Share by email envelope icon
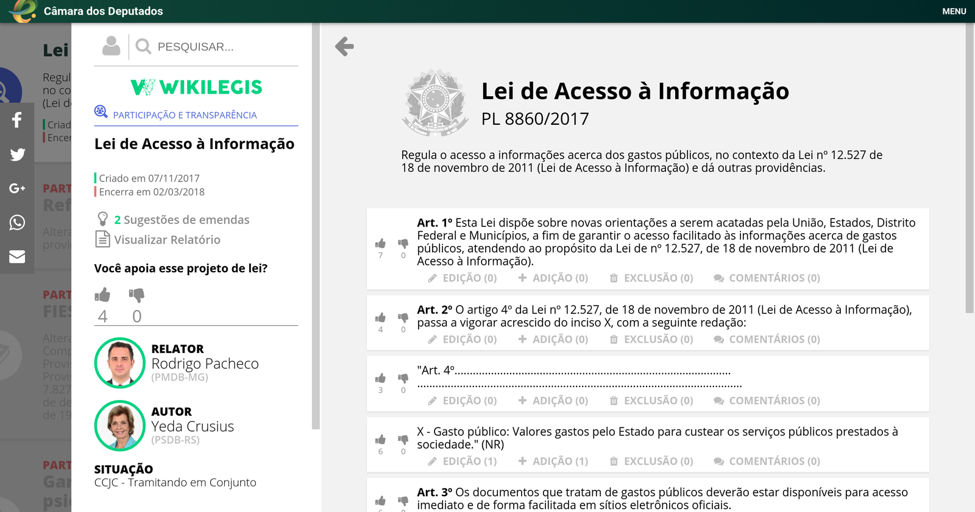Screen dimensions: 975x512 tap(17, 256)
